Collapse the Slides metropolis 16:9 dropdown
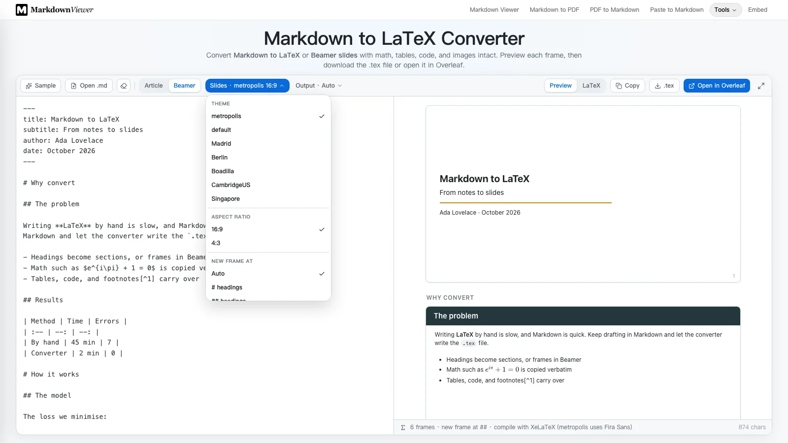The height and width of the screenshot is (443, 788). [x=247, y=86]
